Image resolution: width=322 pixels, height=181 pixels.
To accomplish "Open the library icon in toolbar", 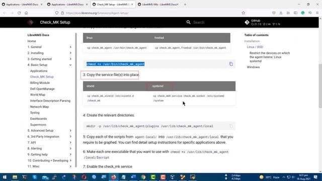I will 288,13.
